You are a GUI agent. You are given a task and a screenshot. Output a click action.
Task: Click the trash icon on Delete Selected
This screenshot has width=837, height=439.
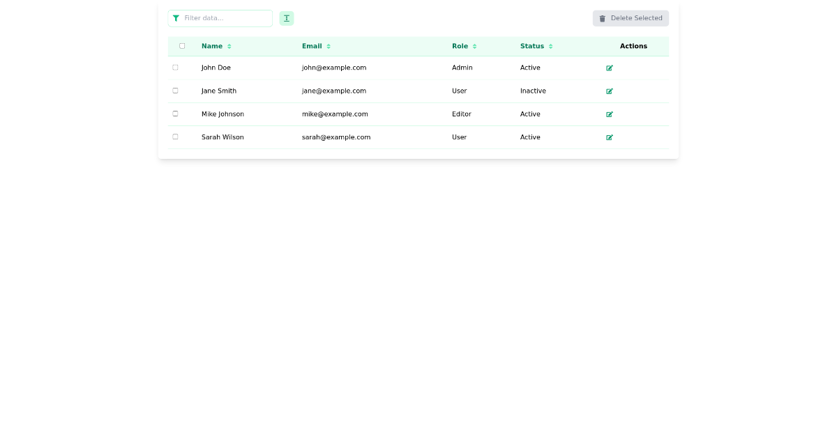[x=602, y=18]
